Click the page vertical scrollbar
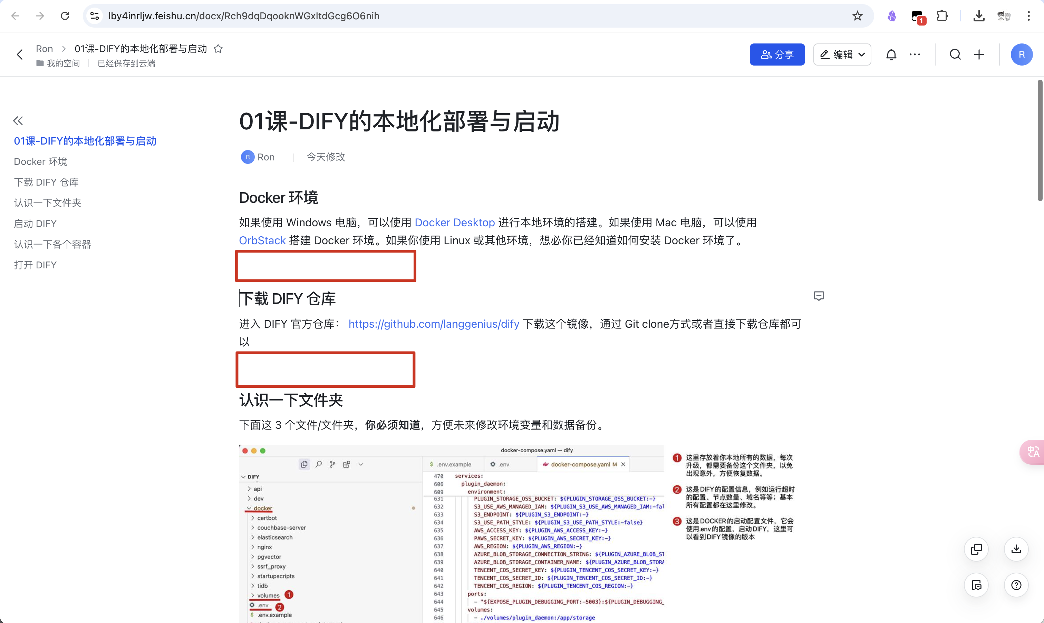This screenshot has height=623, width=1044. [x=1040, y=141]
